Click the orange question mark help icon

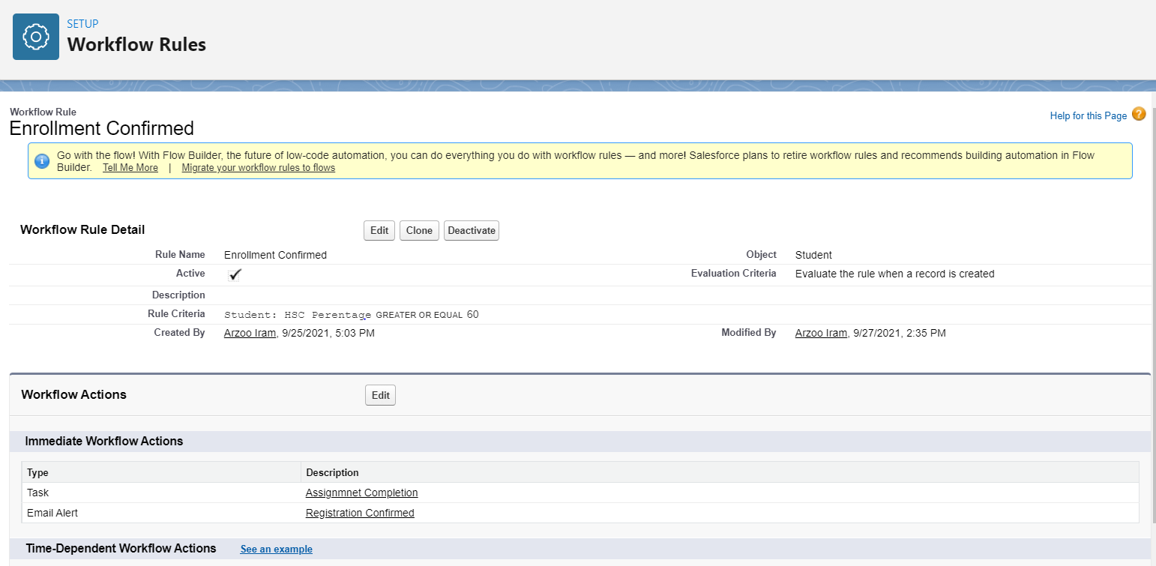(x=1139, y=114)
